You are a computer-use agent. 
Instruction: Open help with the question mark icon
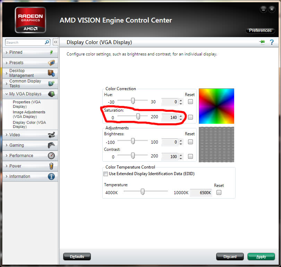point(272,42)
